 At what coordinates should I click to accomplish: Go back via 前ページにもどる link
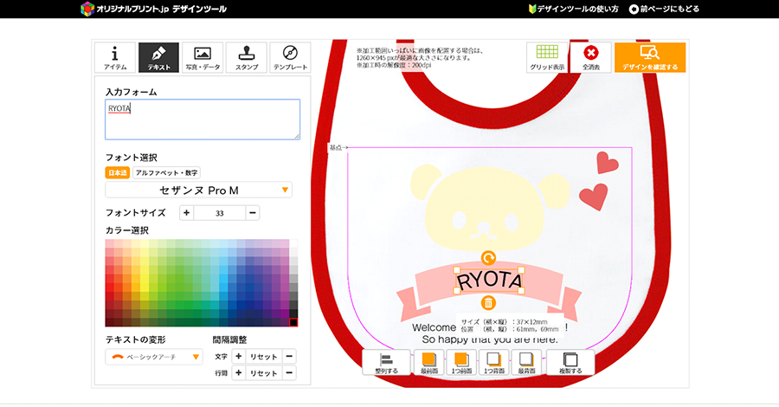coord(664,9)
